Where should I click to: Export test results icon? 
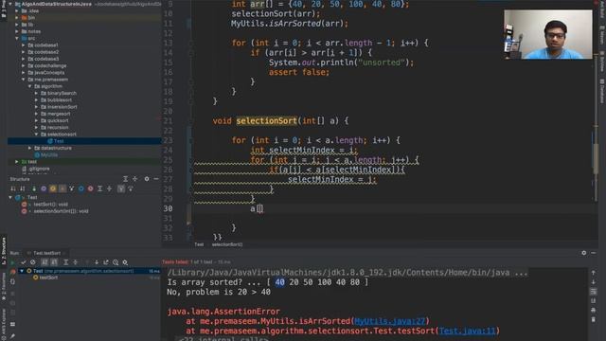(x=106, y=262)
